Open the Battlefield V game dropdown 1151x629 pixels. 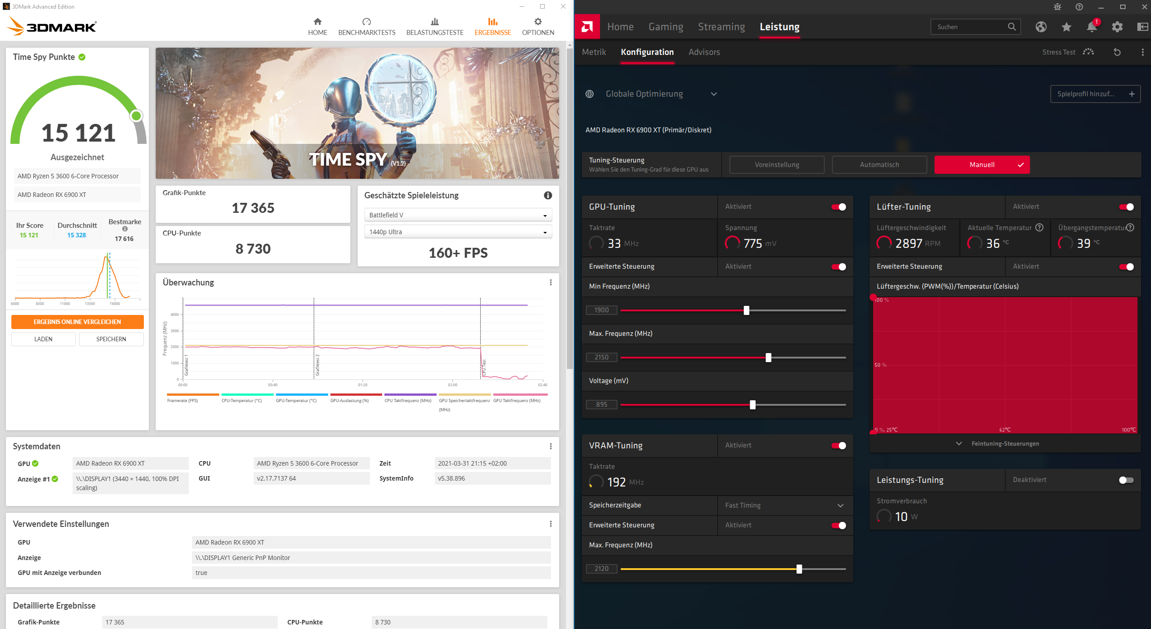coord(457,215)
